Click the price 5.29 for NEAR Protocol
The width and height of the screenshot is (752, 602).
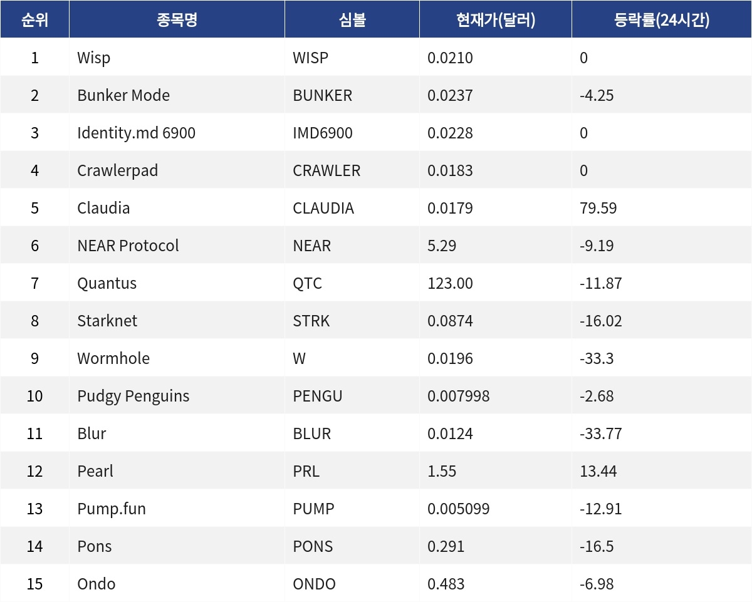coord(442,246)
